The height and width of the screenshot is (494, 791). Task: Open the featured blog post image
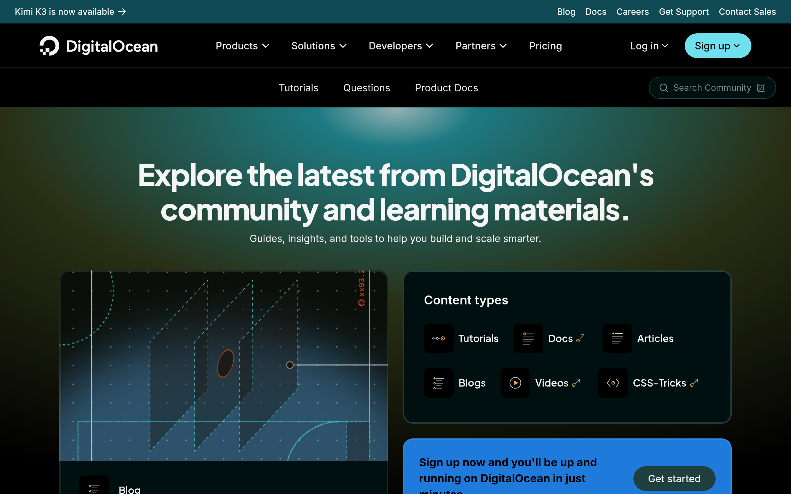pyautogui.click(x=224, y=366)
